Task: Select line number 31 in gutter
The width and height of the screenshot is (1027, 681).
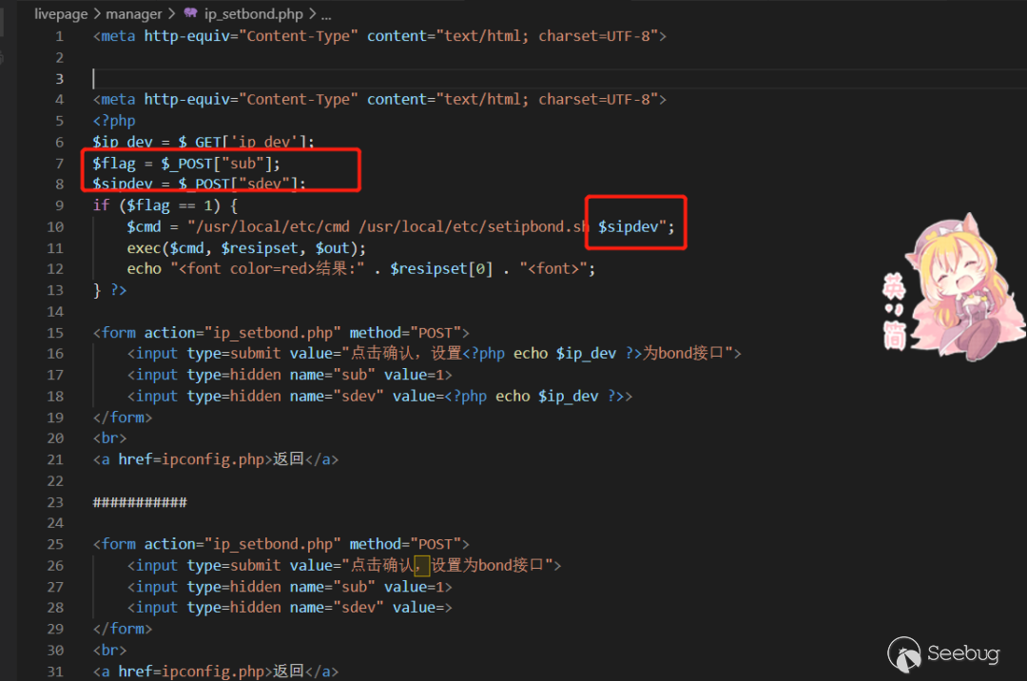Action: click(56, 671)
